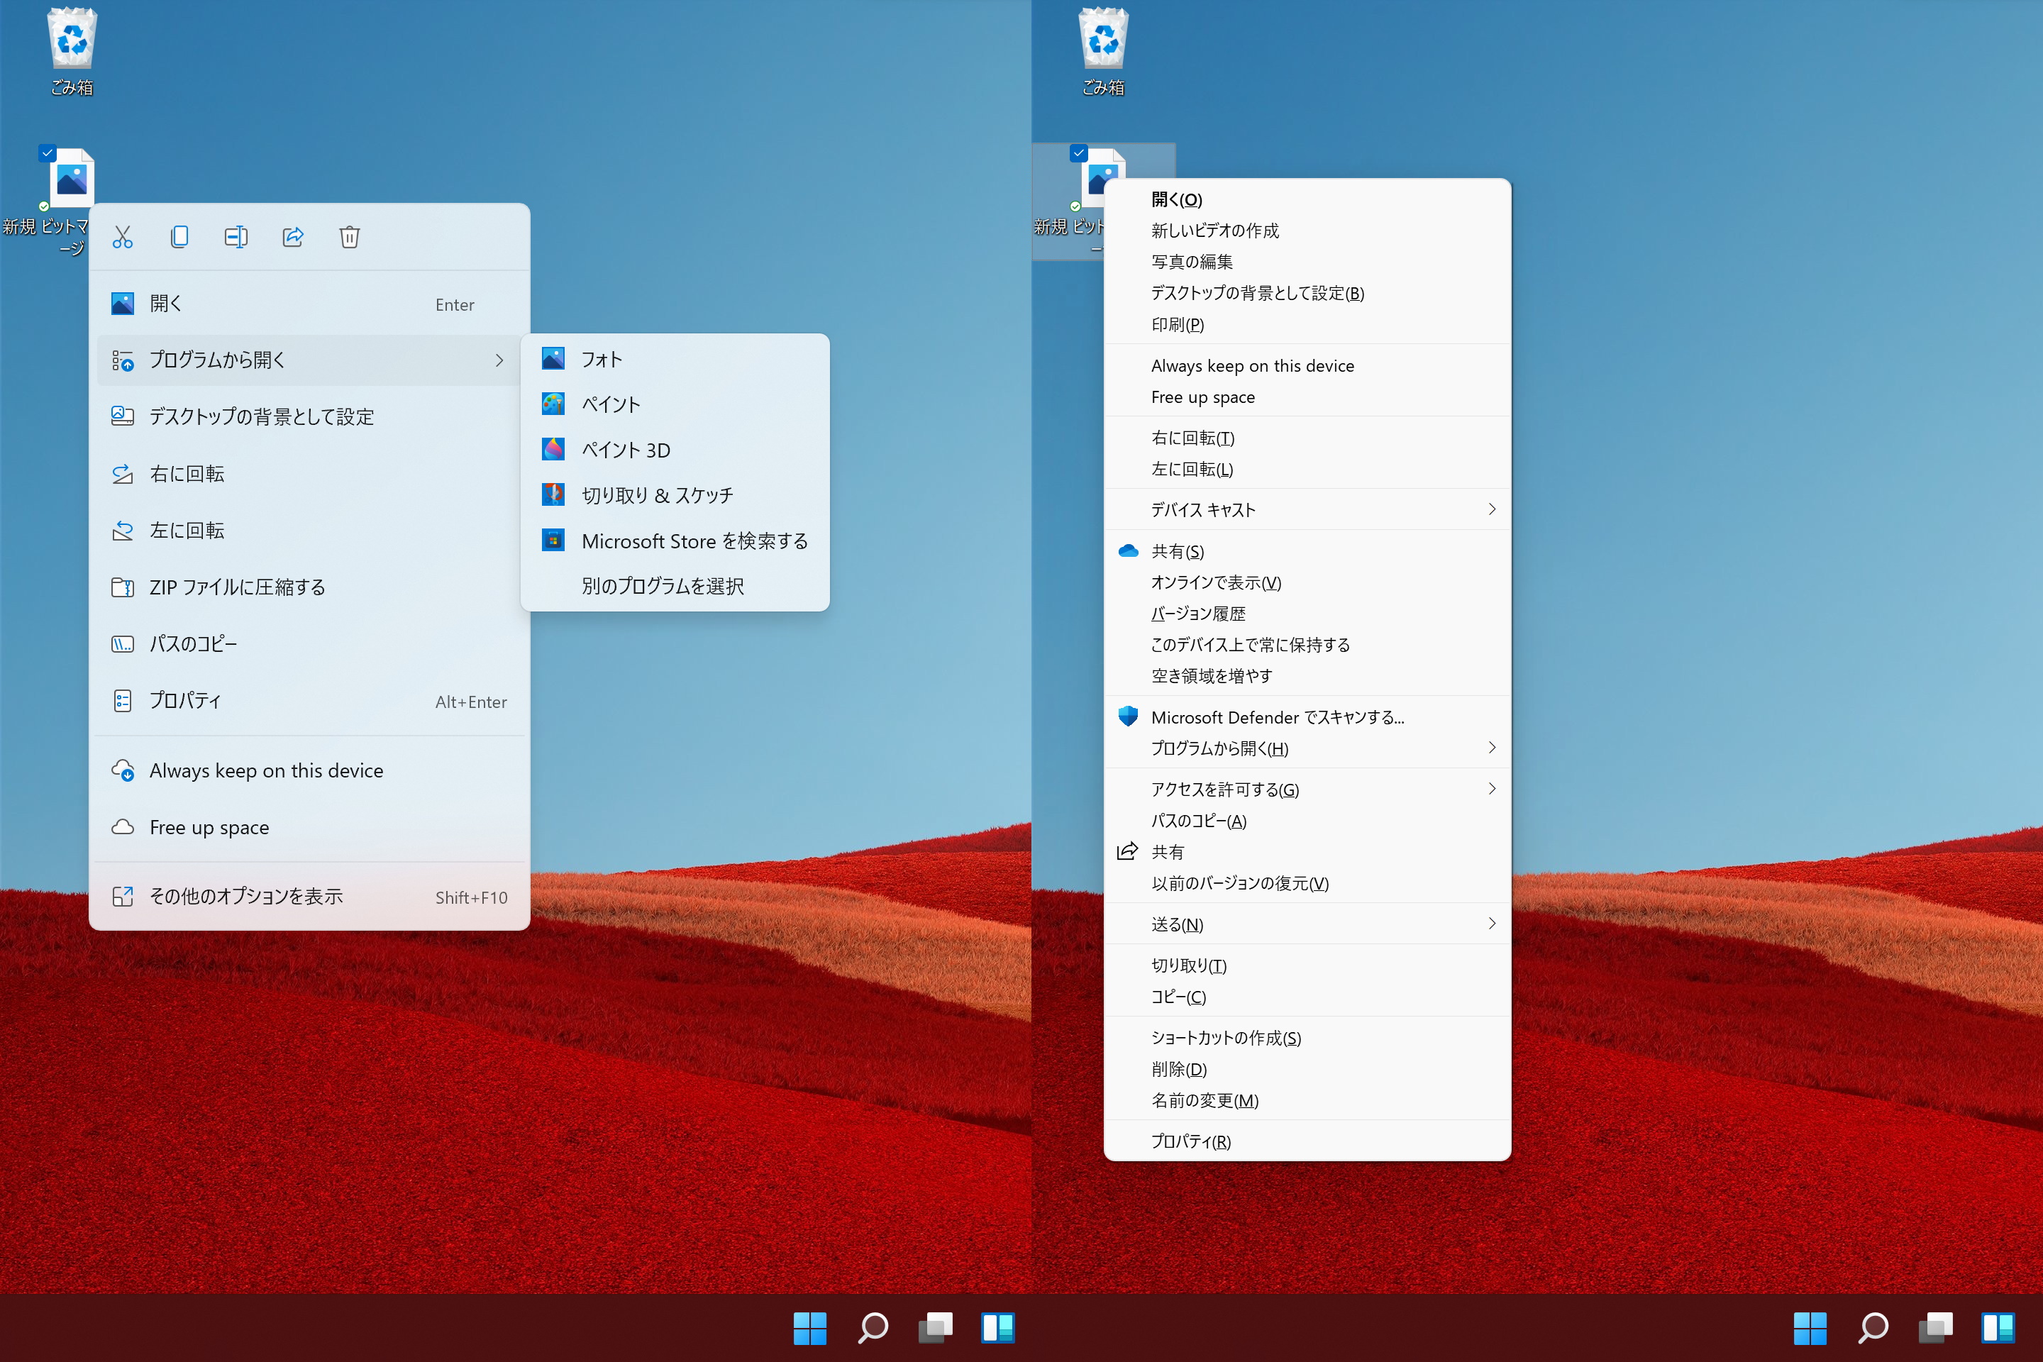Select the ペイント 3D icon in the submenu
Viewport: 2043px width, 1362px height.
(553, 449)
